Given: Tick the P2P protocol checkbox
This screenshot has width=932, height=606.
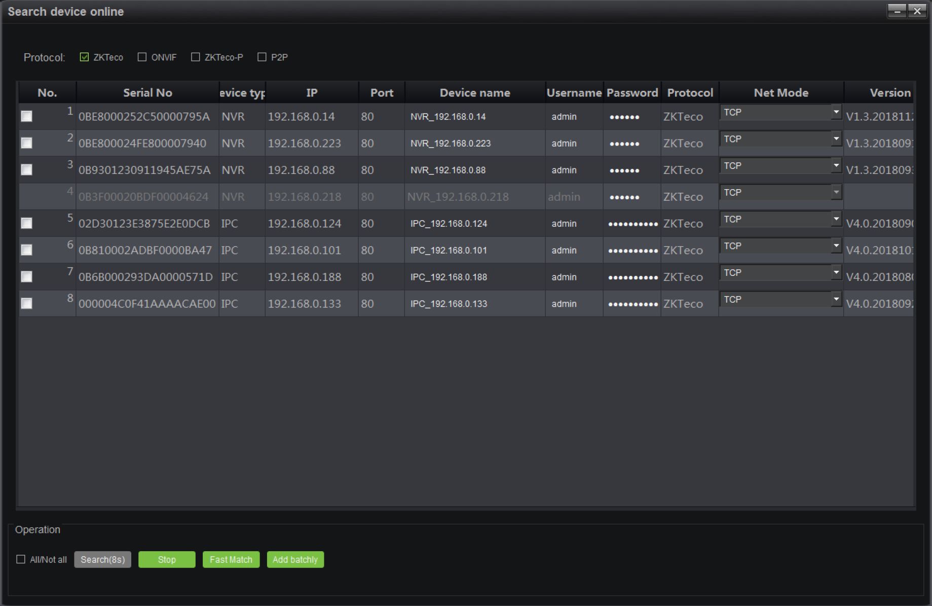Looking at the screenshot, I should [262, 57].
